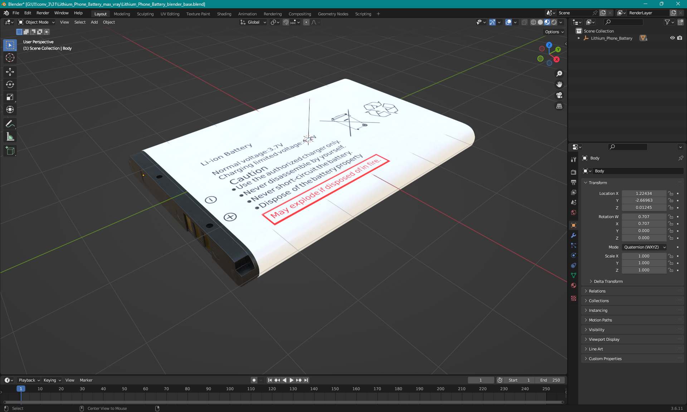Select the Move tool in toolbar

tap(10, 72)
